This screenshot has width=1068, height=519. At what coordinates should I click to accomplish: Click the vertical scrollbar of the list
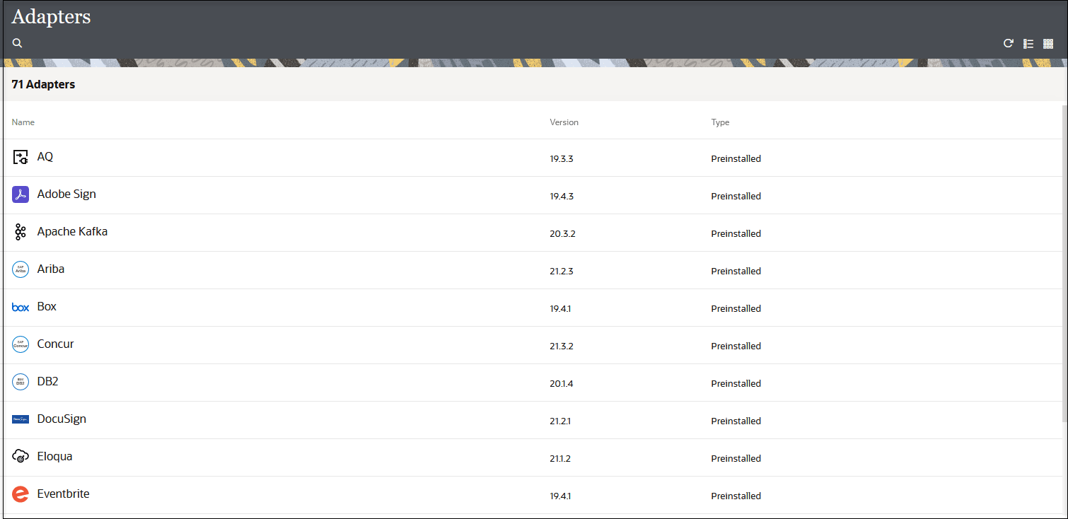click(x=1064, y=265)
